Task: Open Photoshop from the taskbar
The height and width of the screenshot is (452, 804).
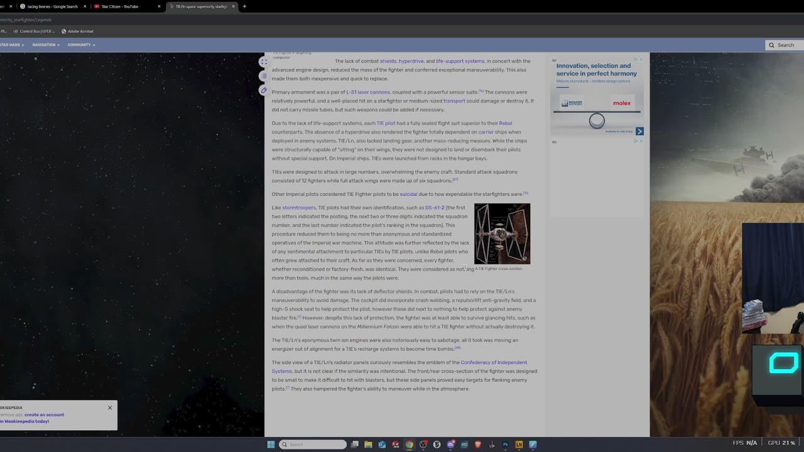Action: [505, 444]
